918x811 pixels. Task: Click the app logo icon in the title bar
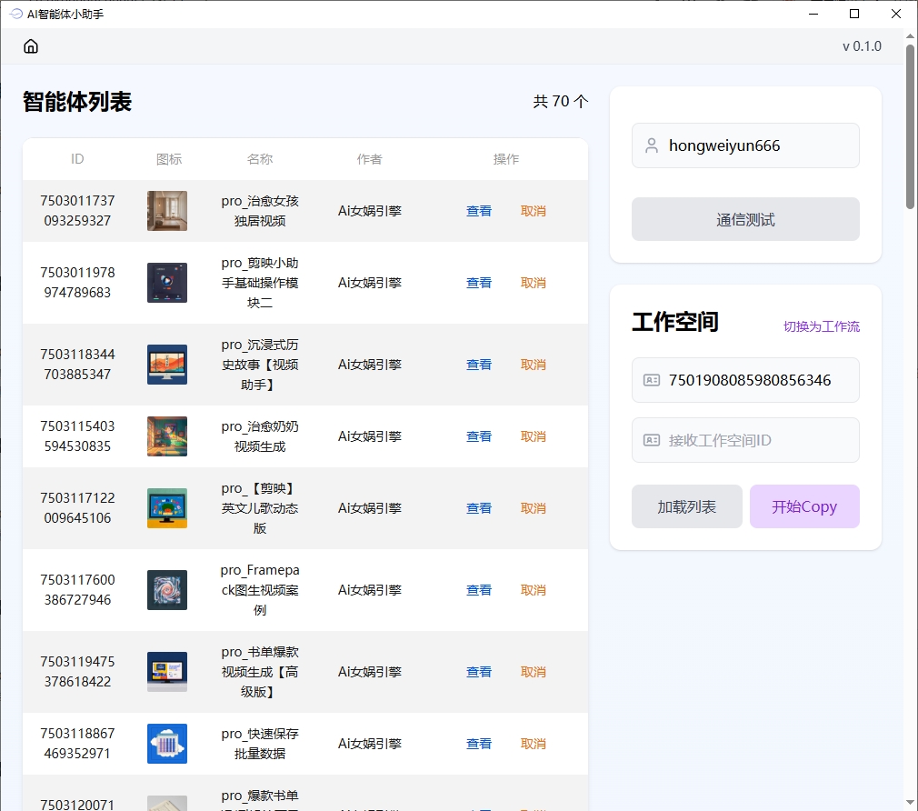(14, 14)
